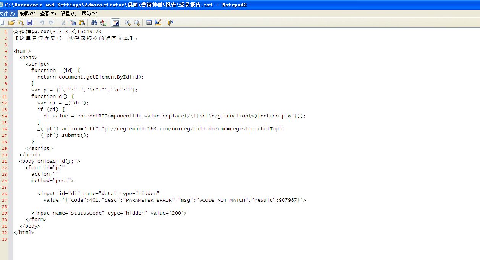Open the 文件(F) menu
The width and height of the screenshot is (480, 260).
click(x=8, y=13)
